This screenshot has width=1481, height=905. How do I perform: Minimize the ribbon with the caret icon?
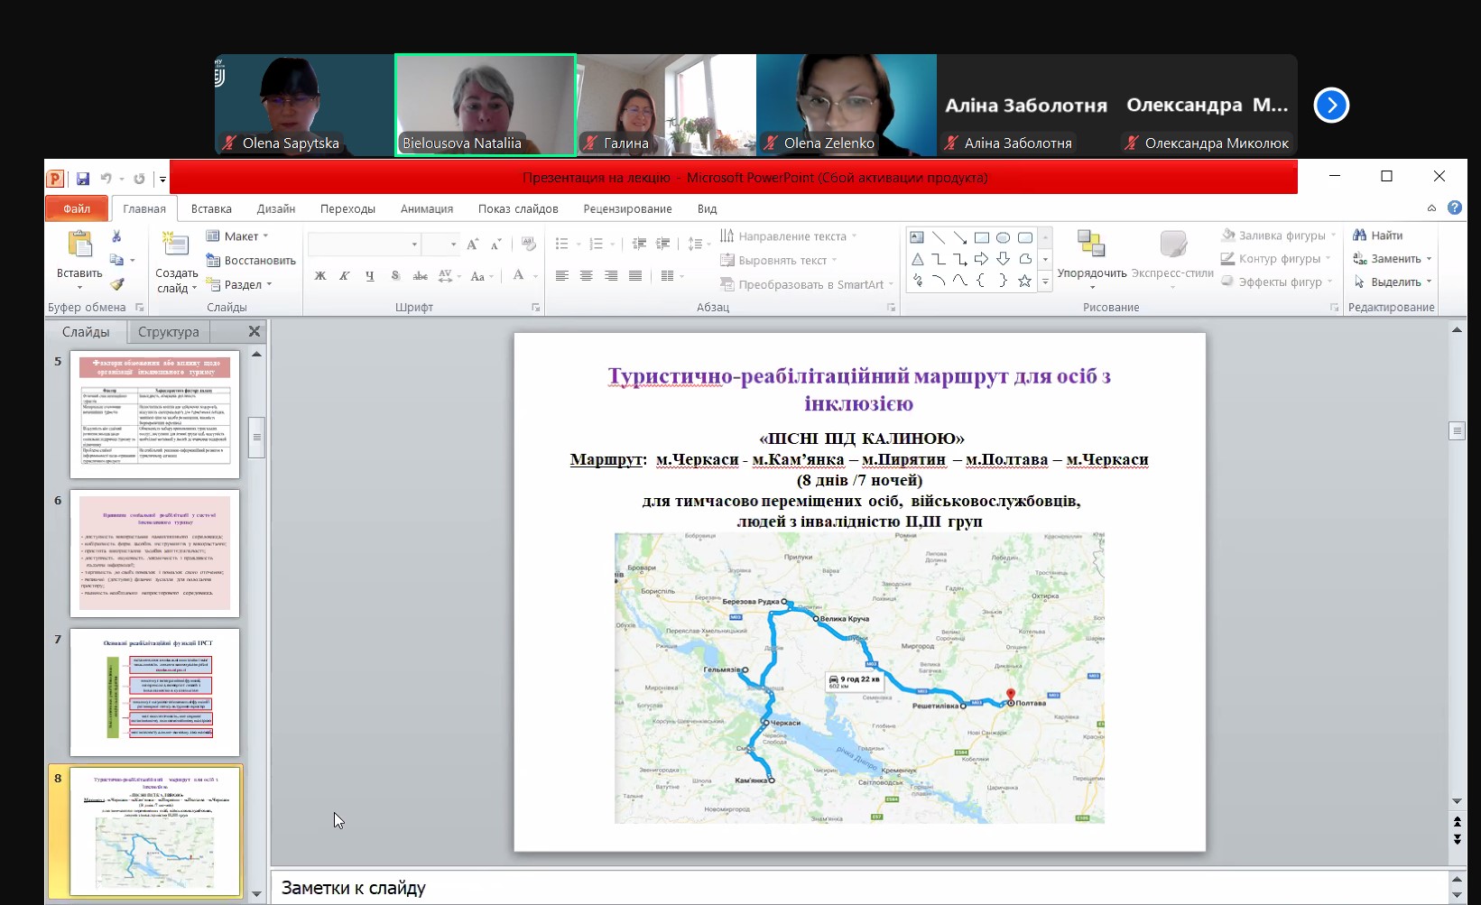1431,208
